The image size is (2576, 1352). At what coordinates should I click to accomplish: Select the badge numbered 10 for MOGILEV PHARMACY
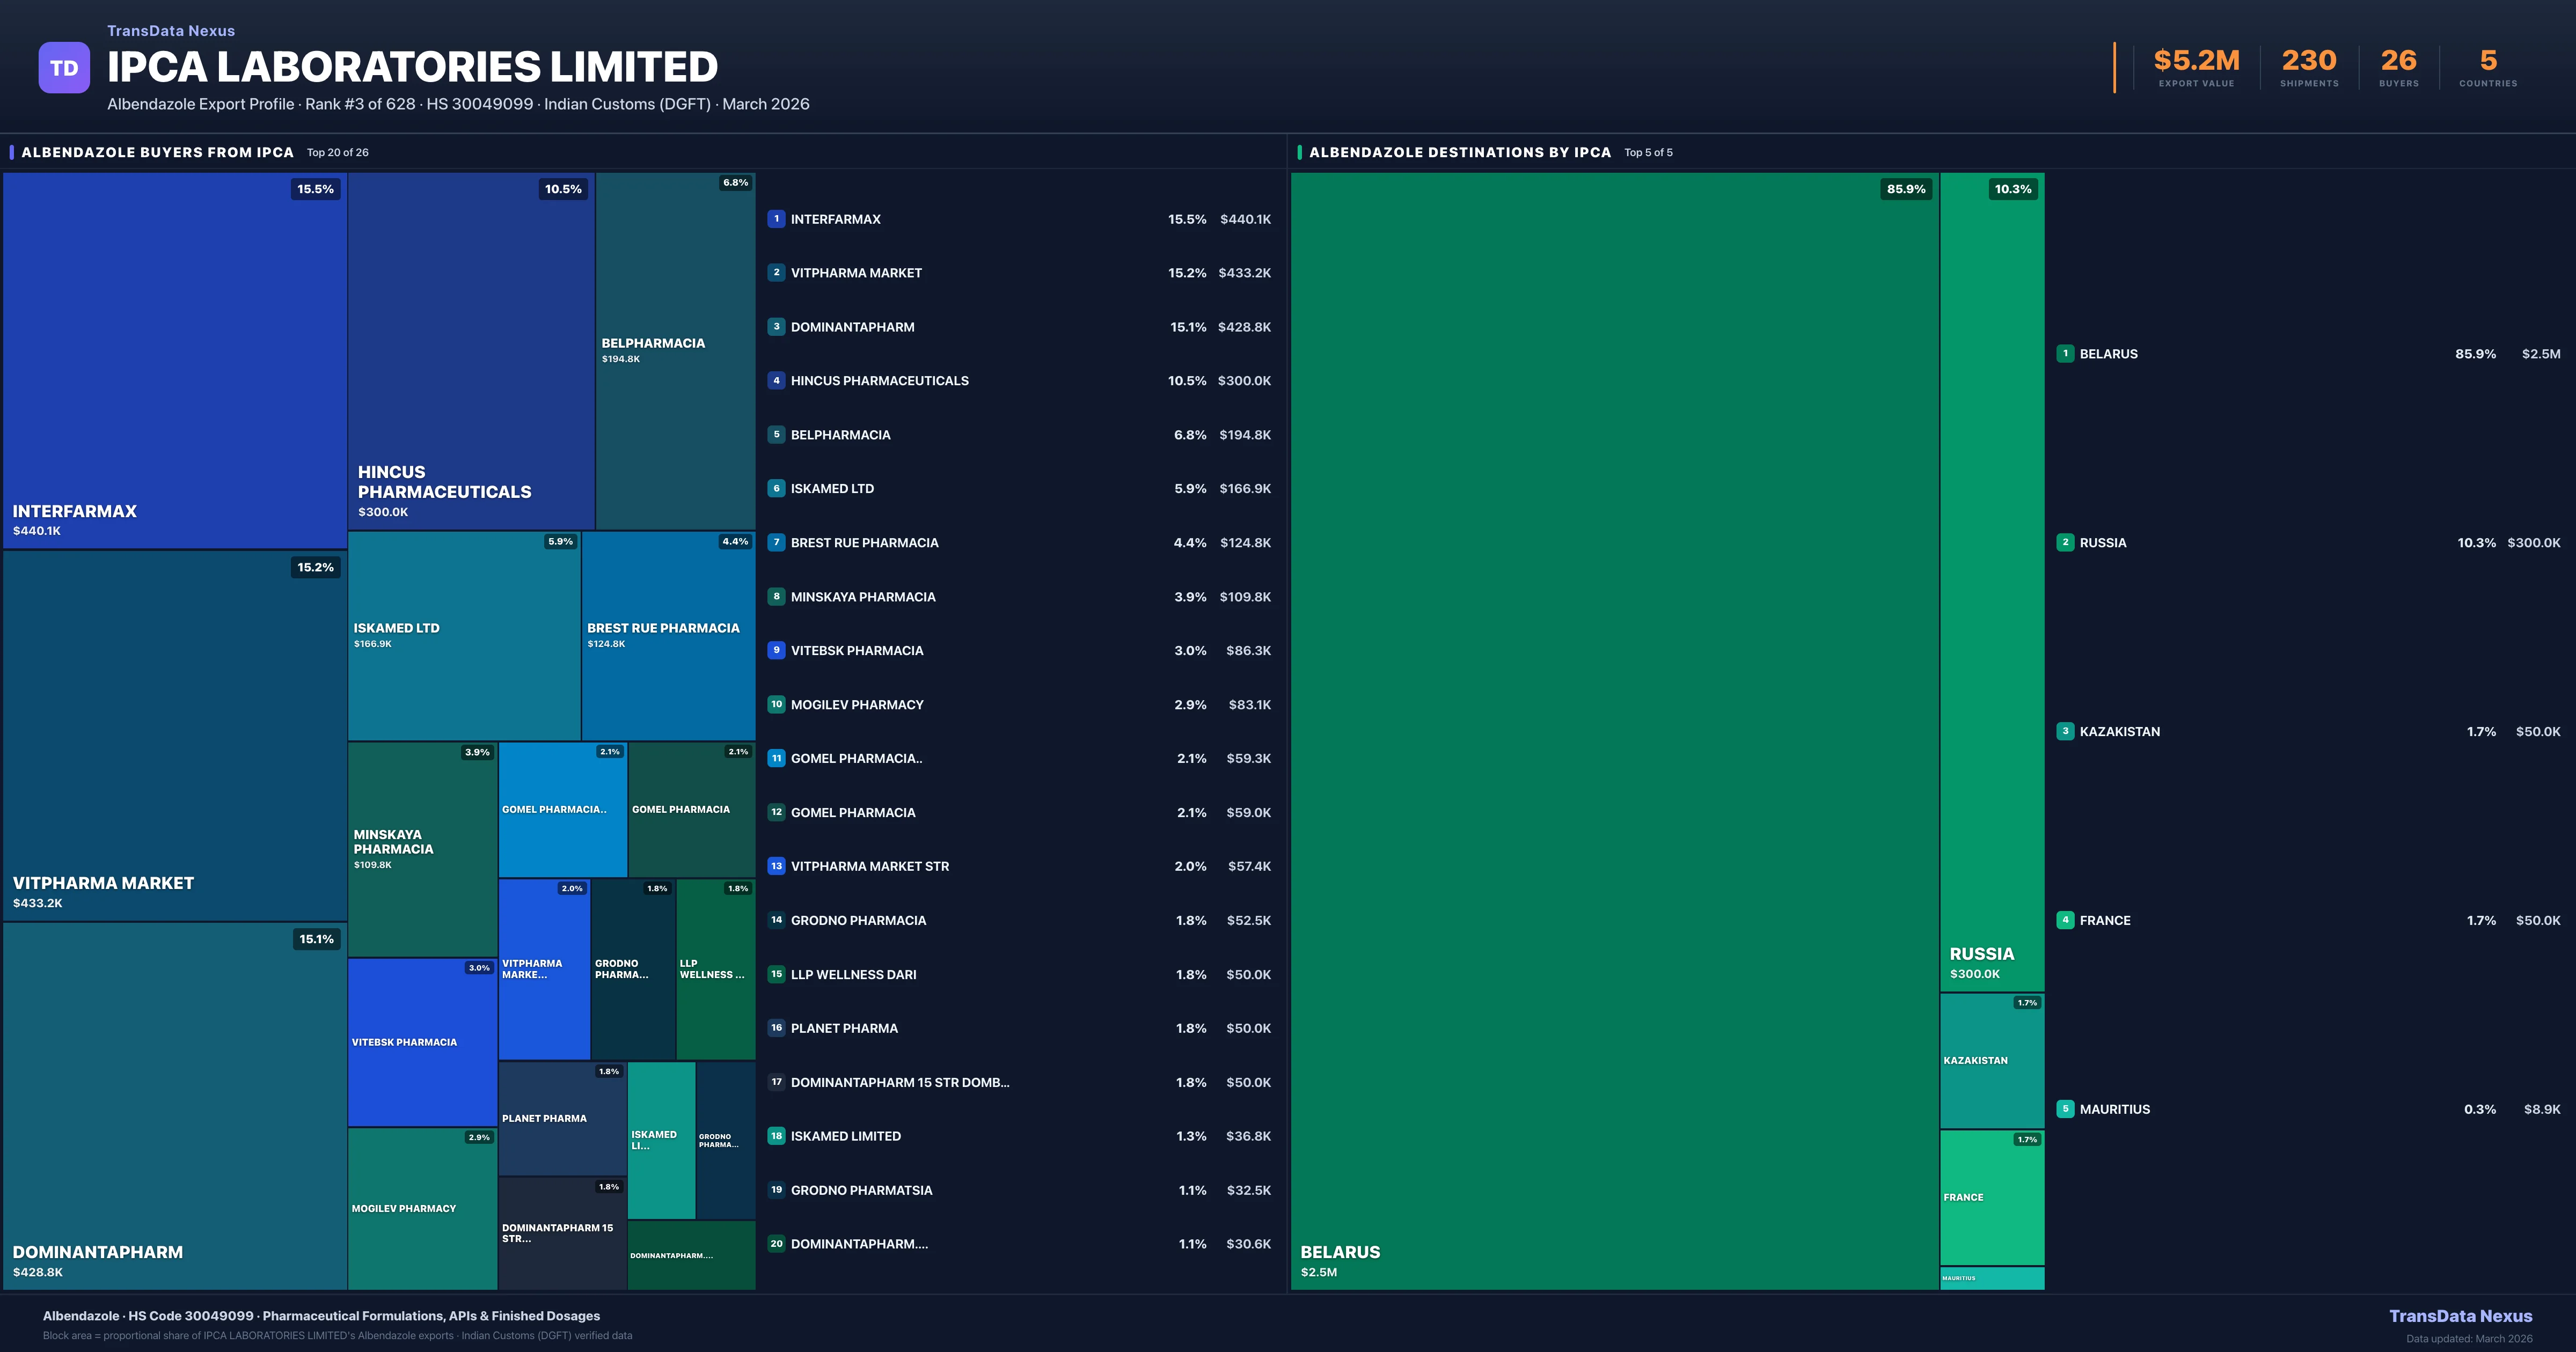click(x=776, y=704)
